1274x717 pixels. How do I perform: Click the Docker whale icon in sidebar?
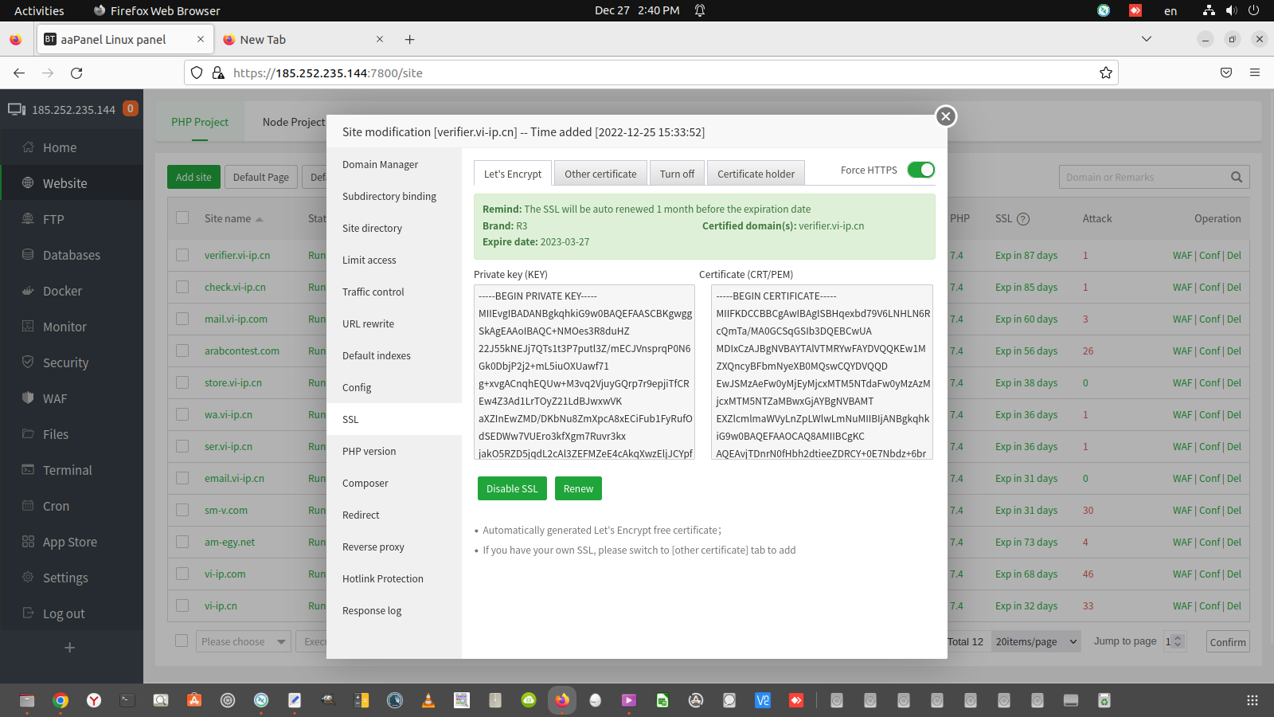tap(28, 290)
